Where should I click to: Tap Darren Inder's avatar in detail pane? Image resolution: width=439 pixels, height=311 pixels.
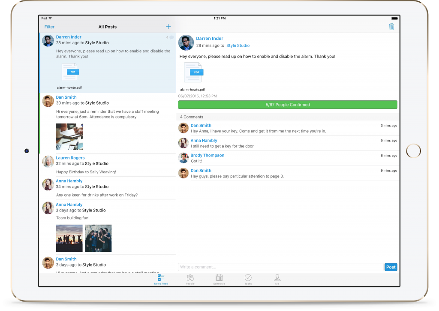pos(186,42)
